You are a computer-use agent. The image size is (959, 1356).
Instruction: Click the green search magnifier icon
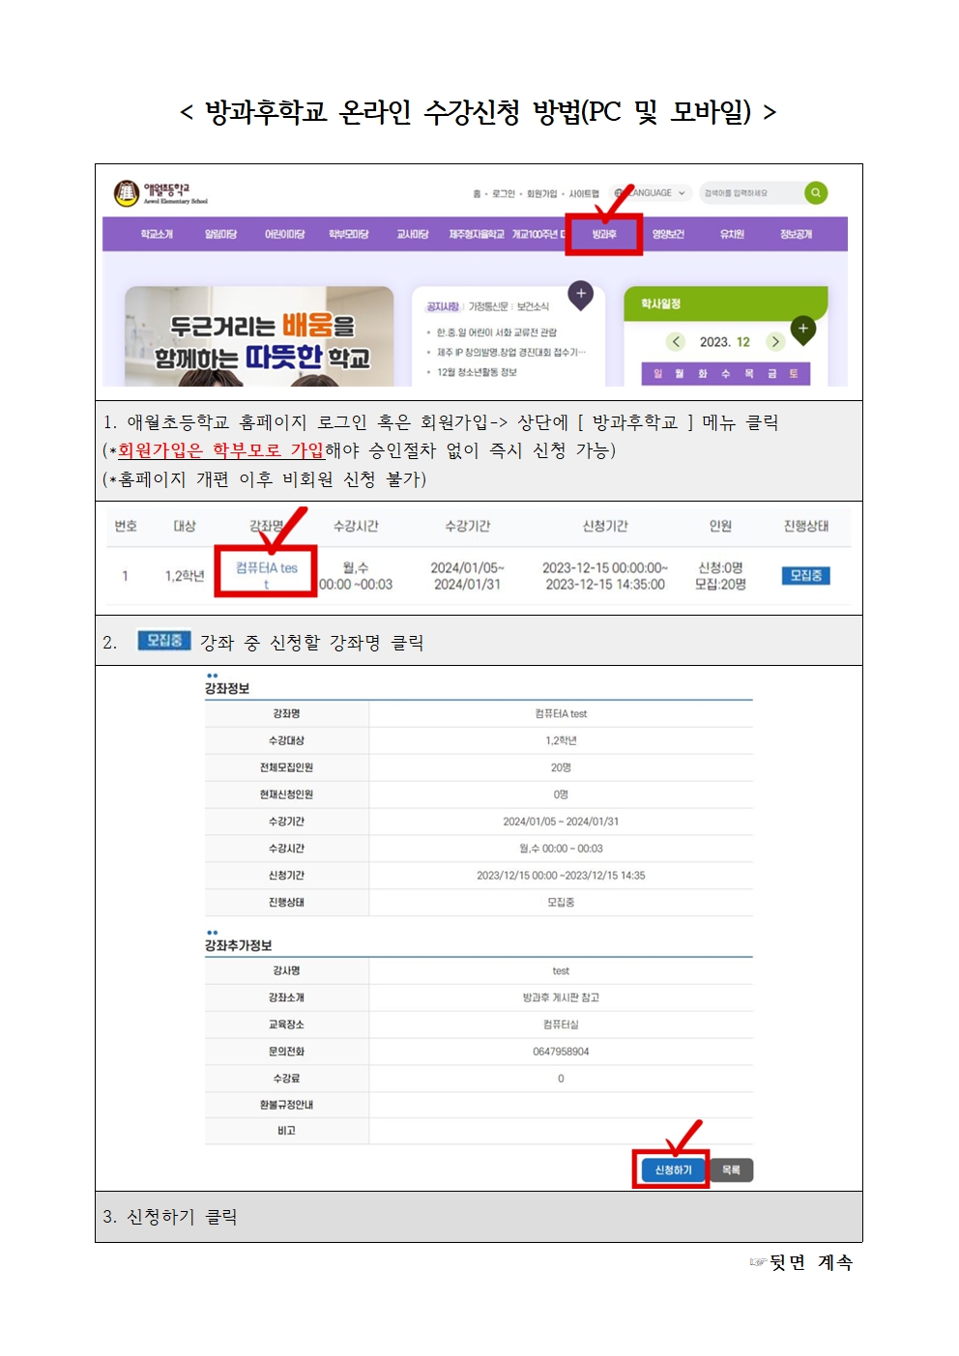tap(816, 193)
